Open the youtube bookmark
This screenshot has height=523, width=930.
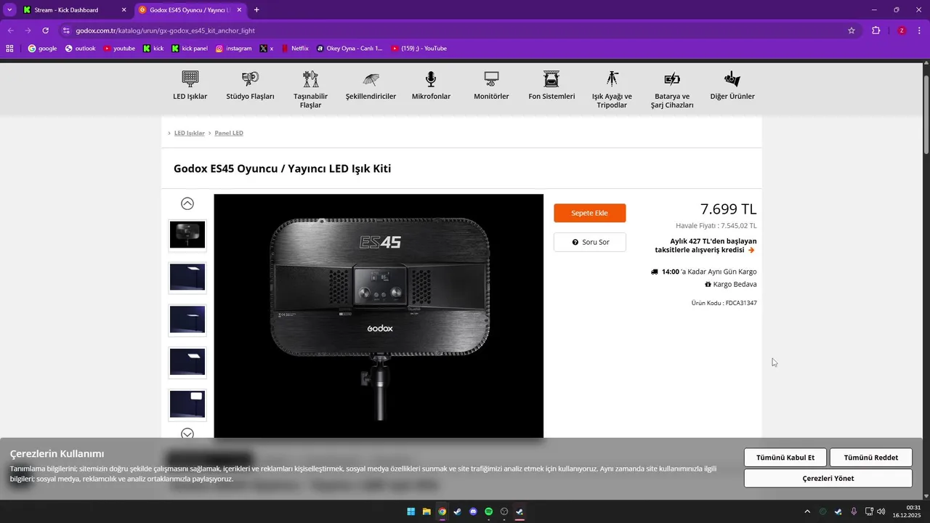pos(118,49)
